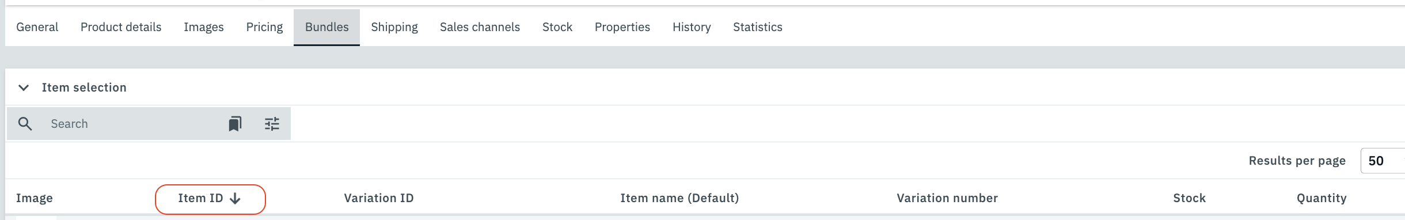Image resolution: width=1405 pixels, height=220 pixels.
Task: Switch to Sales channels tab
Action: pos(480,27)
